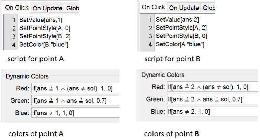Open the truncated Glob tab above point A's script

tap(72, 8)
